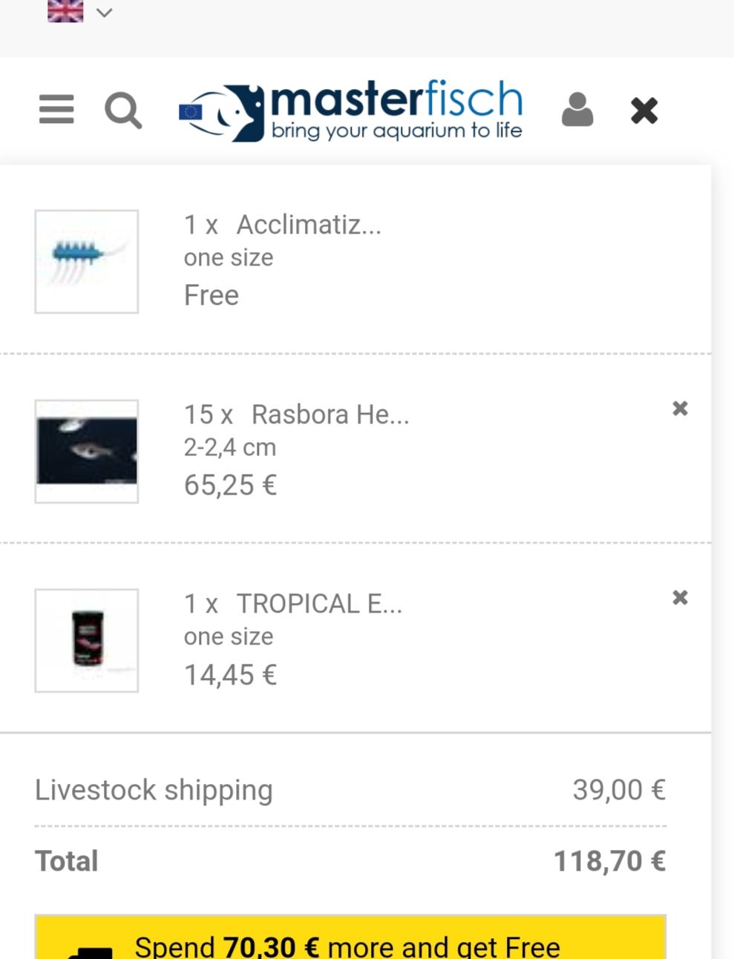Screen dimensions: 734x959
Task: Open TROPICAL food product thumbnail
Action: click(87, 641)
